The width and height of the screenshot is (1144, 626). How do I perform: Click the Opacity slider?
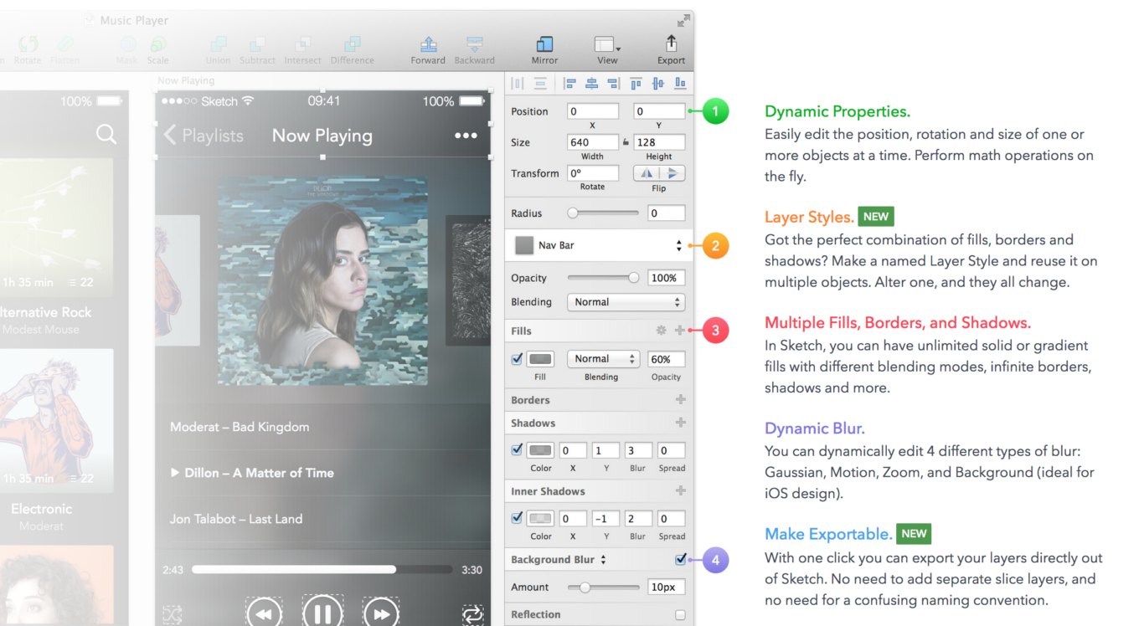[x=603, y=278]
